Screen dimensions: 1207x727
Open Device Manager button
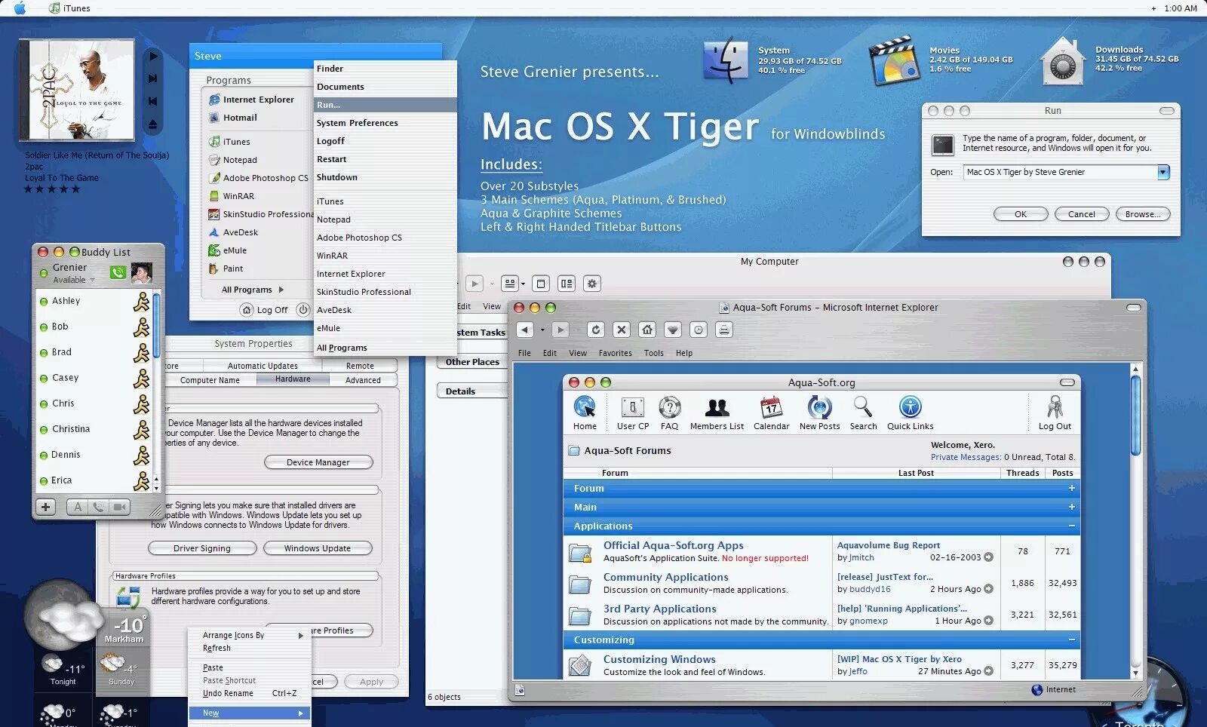point(318,462)
